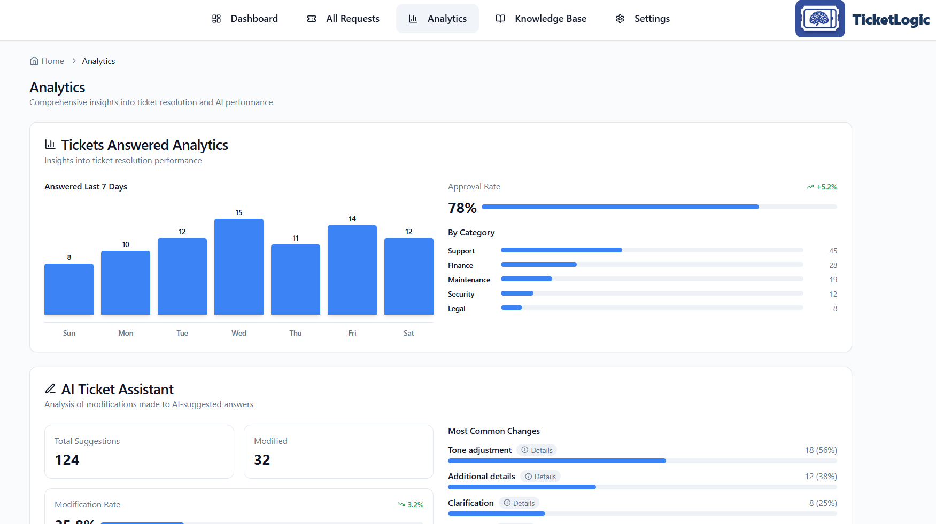Viewport: 936px width, 524px height.
Task: Click the Settings gear icon
Action: coord(620,18)
